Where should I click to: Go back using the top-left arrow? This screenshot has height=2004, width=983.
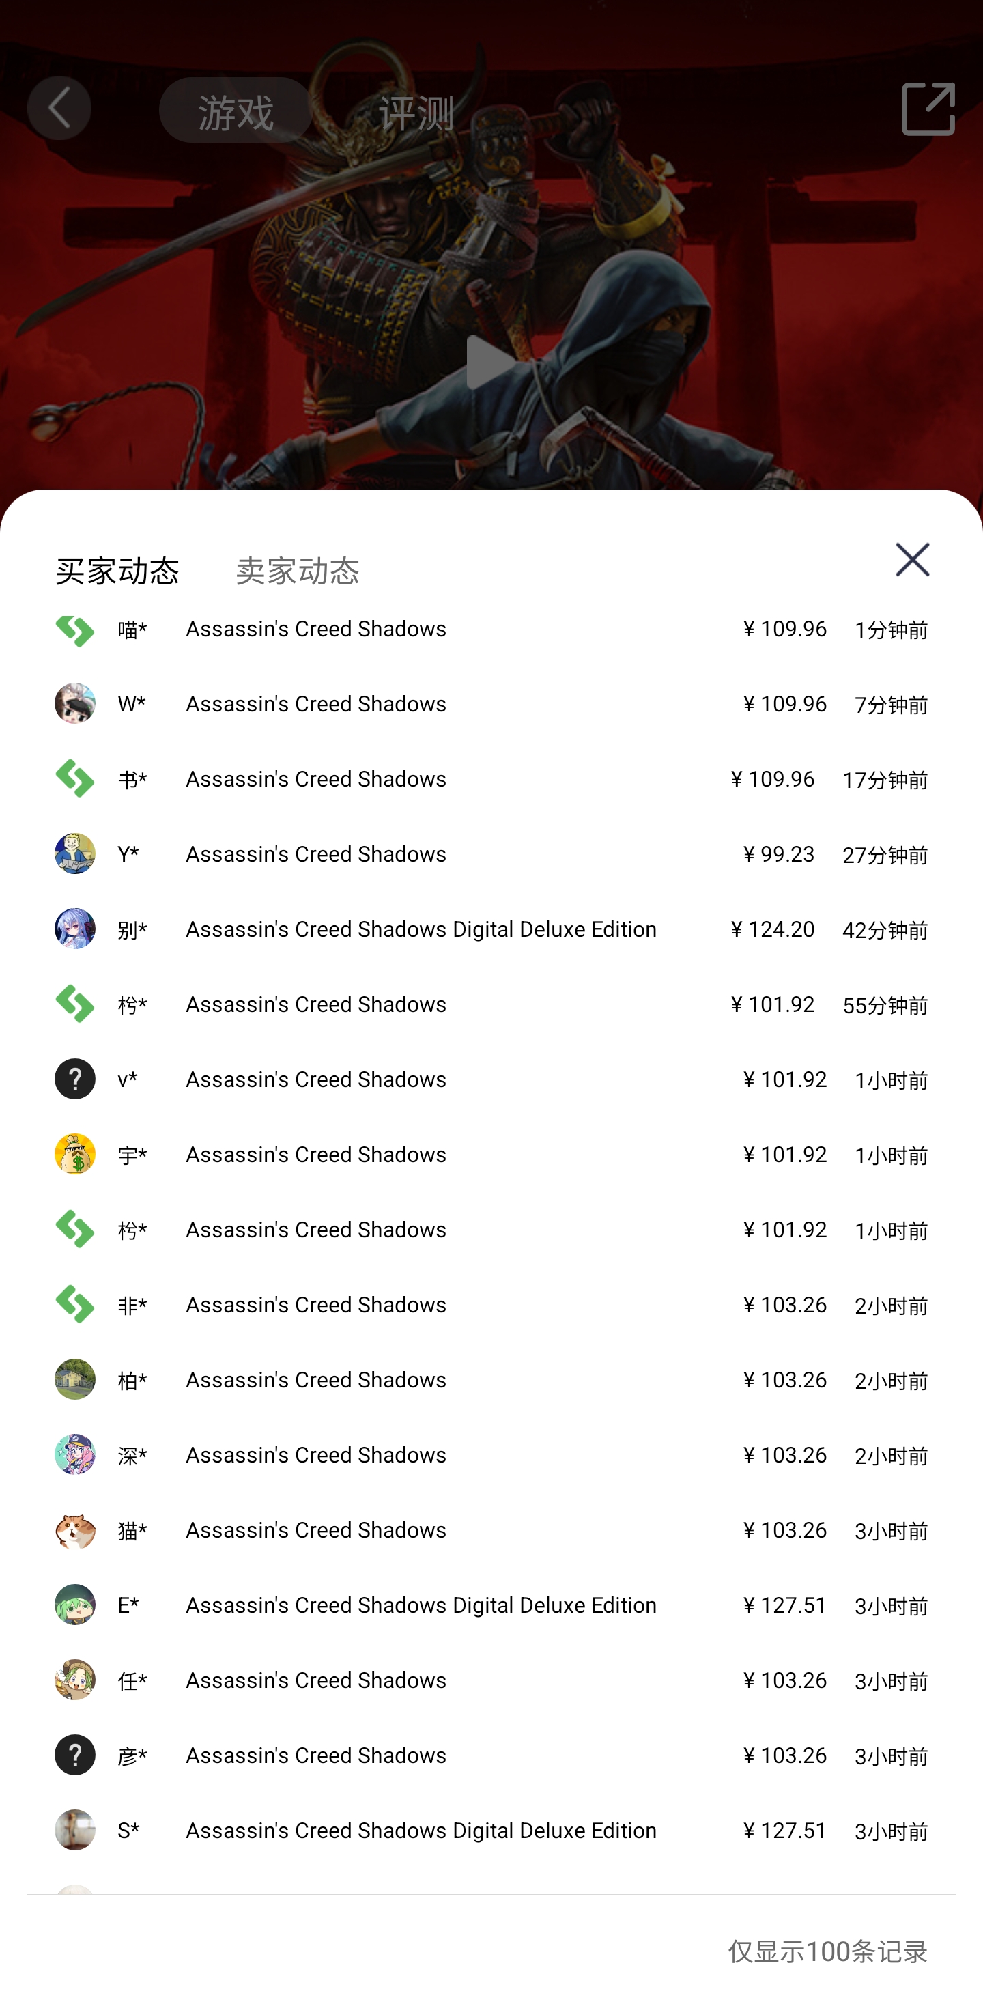click(x=59, y=108)
